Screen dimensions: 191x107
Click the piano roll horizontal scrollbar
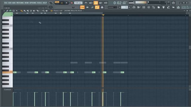click(58, 13)
